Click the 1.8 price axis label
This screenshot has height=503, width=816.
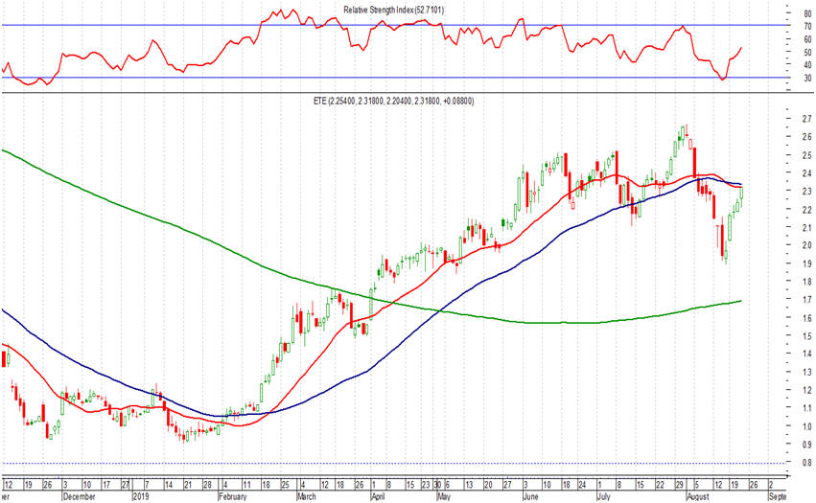(x=806, y=282)
